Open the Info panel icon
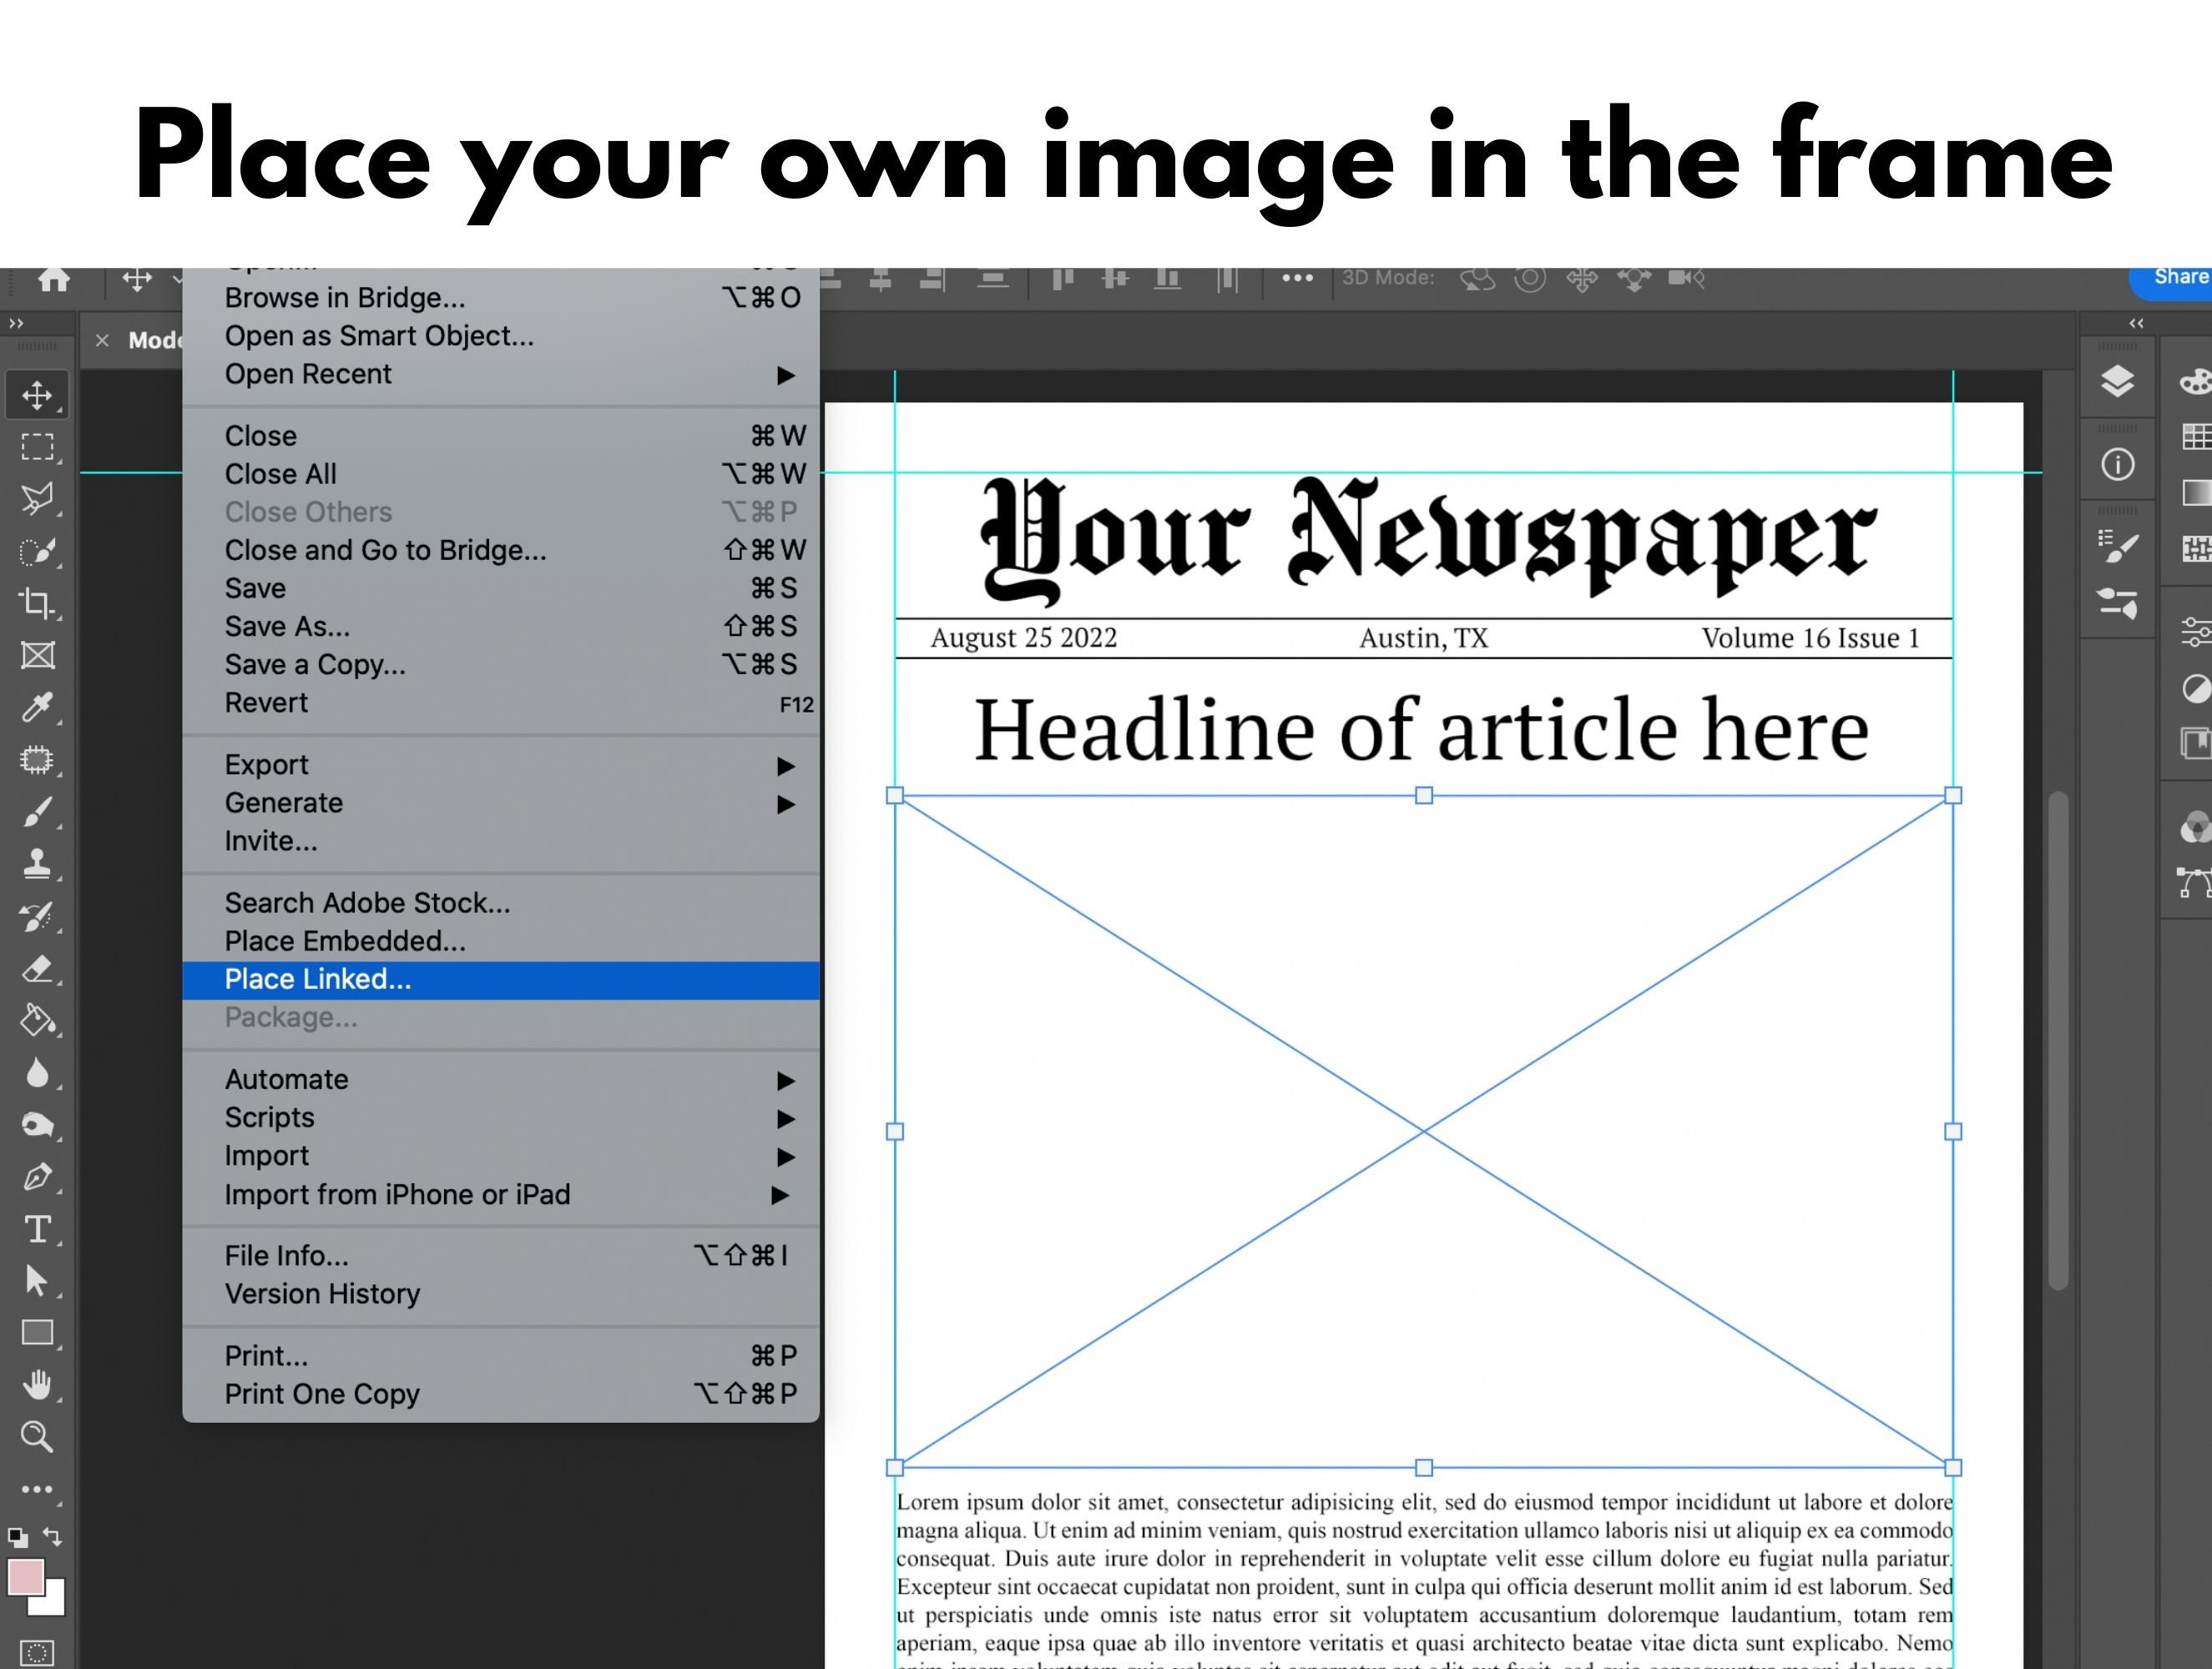This screenshot has height=1669, width=2212. 2117,464
